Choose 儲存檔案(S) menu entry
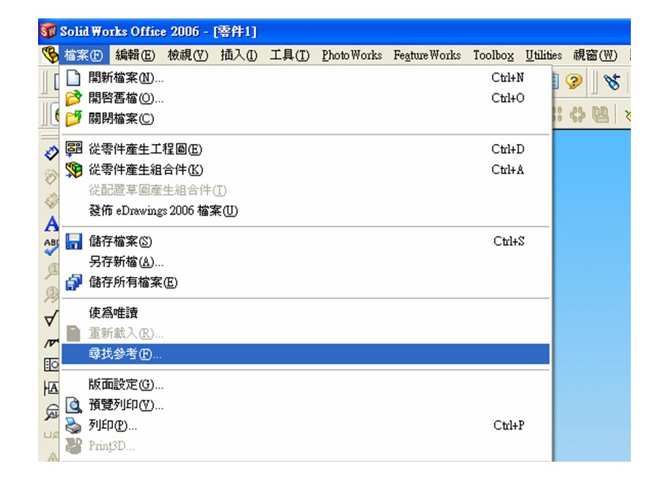This screenshot has height=491, width=654. pyautogui.click(x=305, y=241)
